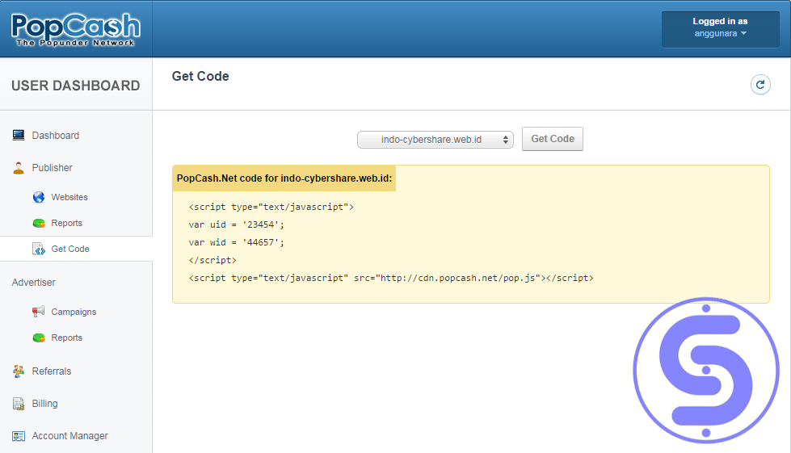Image resolution: width=791 pixels, height=453 pixels.
Task: Click the Get Code document icon
Action: (x=38, y=249)
